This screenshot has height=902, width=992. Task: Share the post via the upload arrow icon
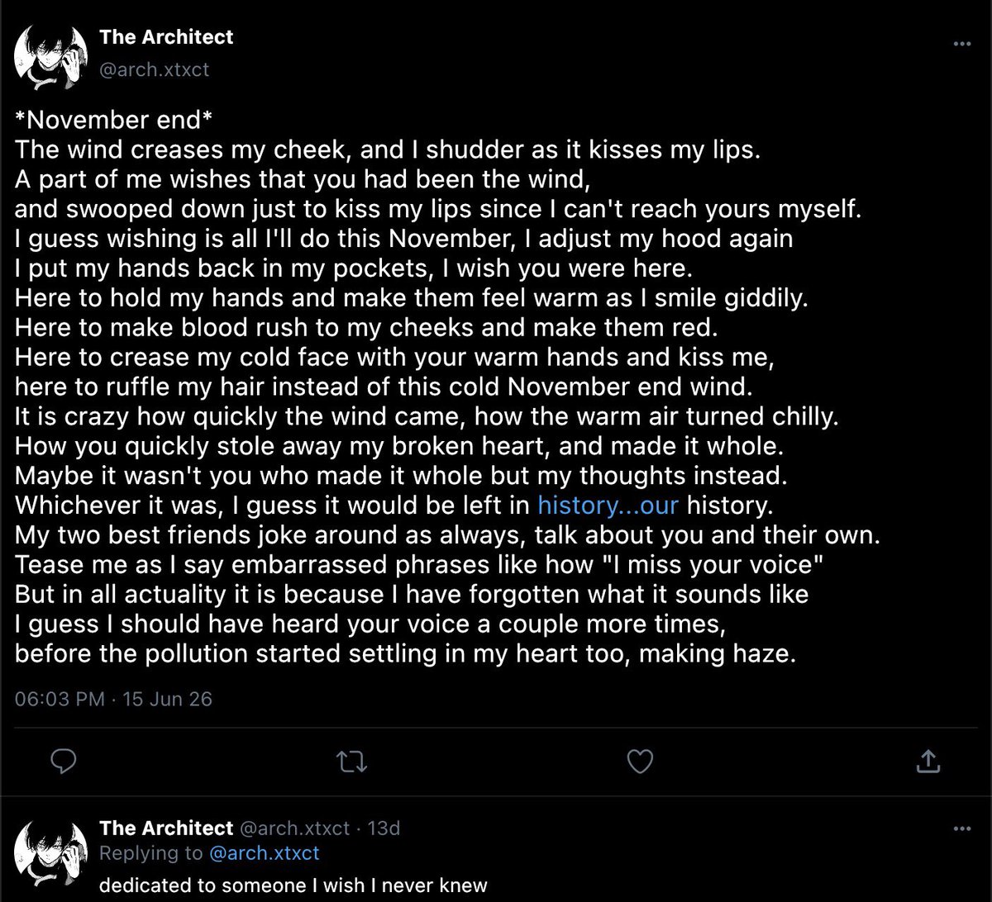coord(928,762)
